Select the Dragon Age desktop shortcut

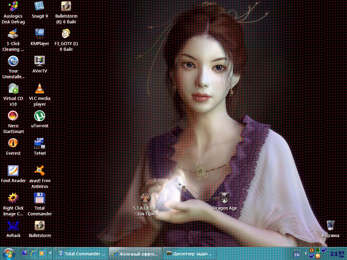(225, 202)
